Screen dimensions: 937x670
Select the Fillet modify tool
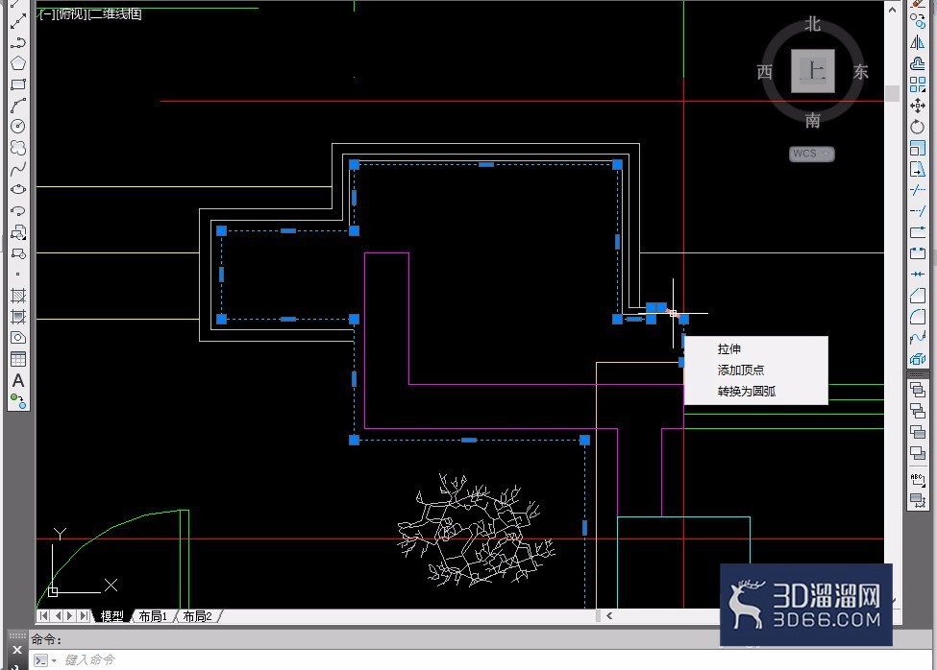[917, 316]
